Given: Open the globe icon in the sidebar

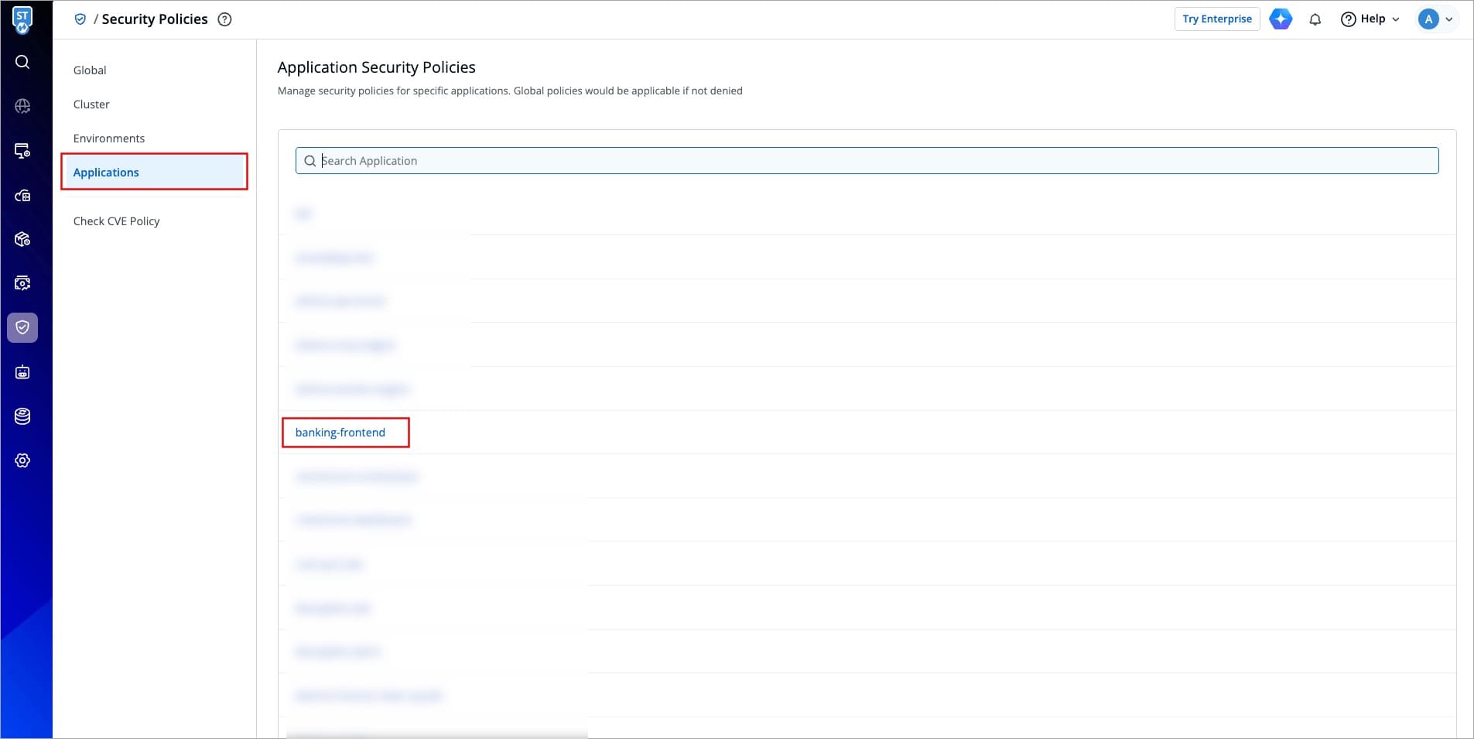Looking at the screenshot, I should click(22, 106).
